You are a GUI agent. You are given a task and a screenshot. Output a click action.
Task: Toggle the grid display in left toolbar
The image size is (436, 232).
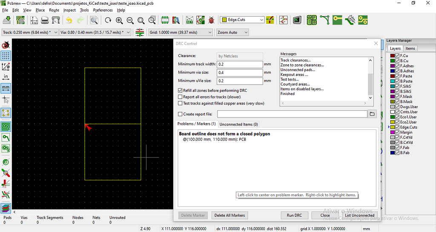coord(6,55)
